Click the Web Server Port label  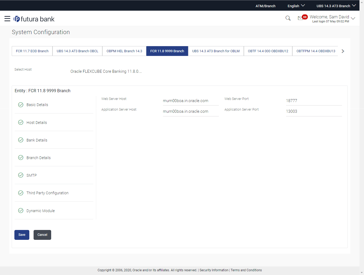click(236, 99)
